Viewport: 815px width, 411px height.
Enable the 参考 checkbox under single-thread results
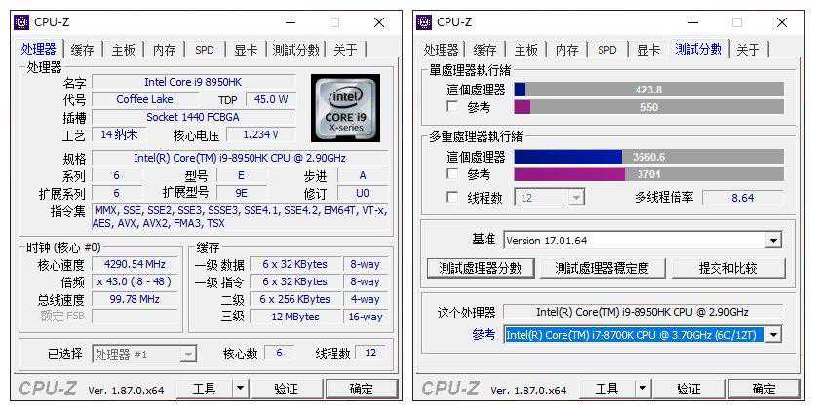(452, 107)
